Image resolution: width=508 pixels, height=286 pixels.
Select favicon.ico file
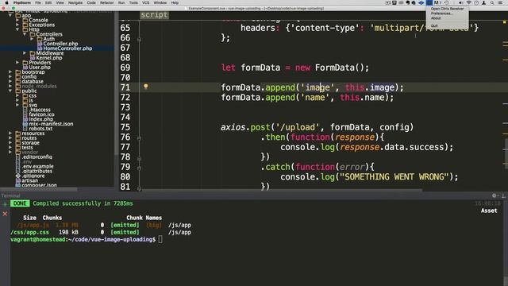coord(41,114)
